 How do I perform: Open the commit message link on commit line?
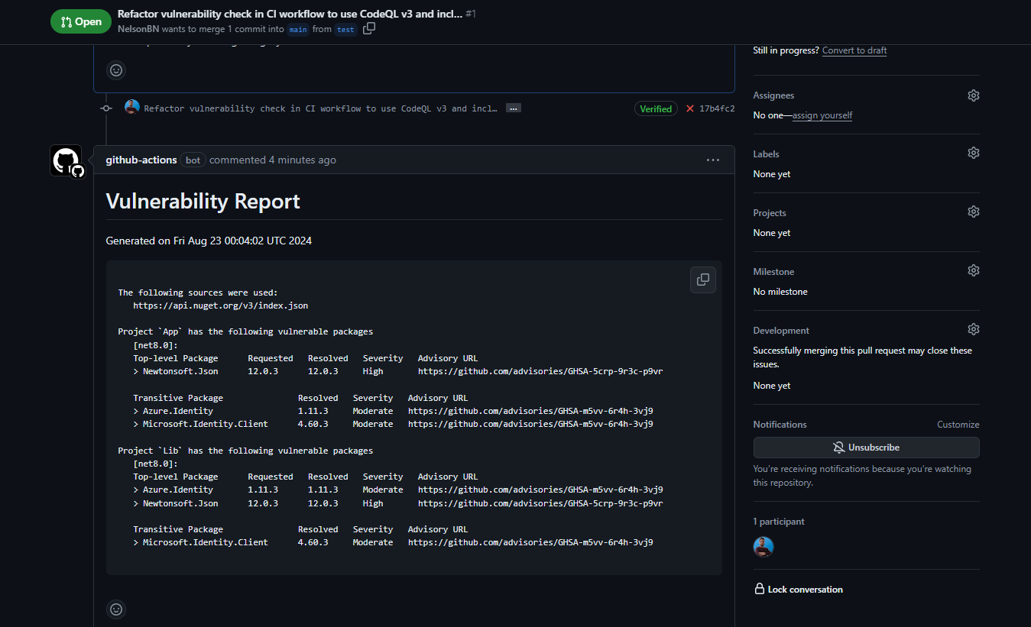pyautogui.click(x=321, y=108)
